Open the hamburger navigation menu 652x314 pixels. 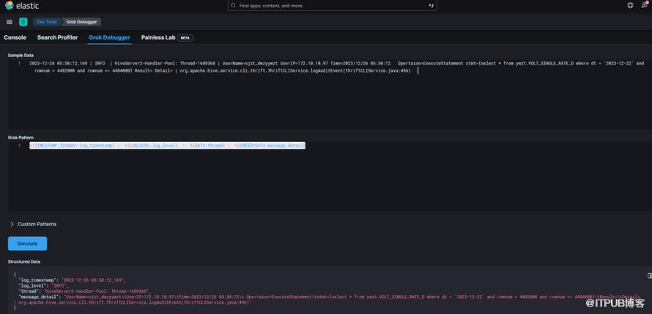click(x=8, y=22)
